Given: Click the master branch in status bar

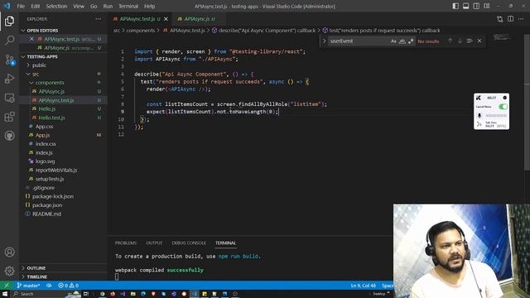Looking at the screenshot, I should [x=28, y=286].
